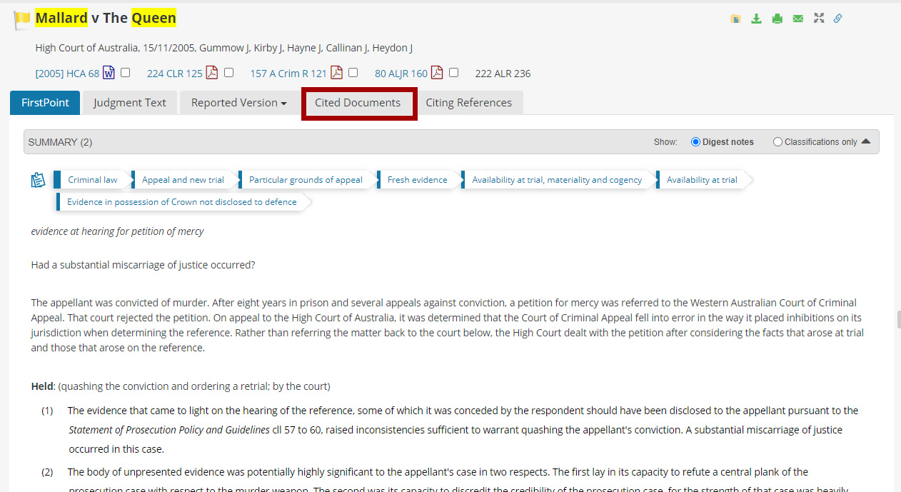The width and height of the screenshot is (901, 492).
Task: Expand the view to fullscreen
Action: click(x=818, y=18)
